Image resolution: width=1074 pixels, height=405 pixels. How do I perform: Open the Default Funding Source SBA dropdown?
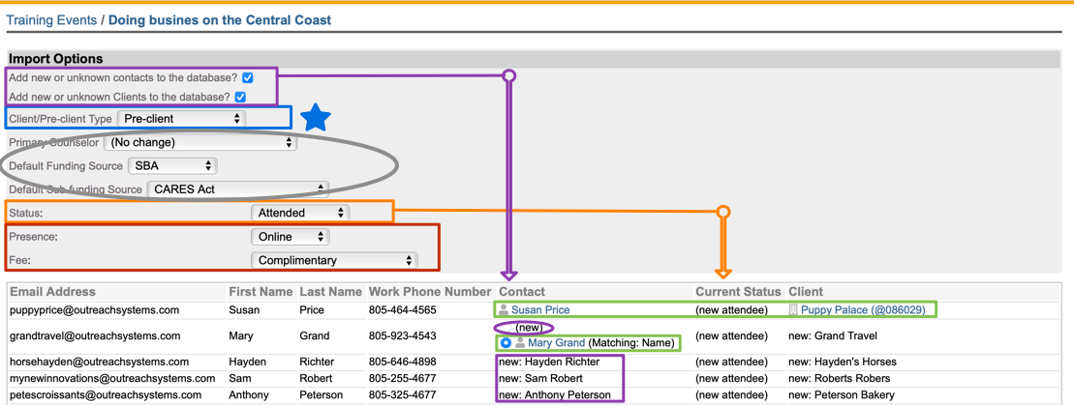tap(173, 166)
